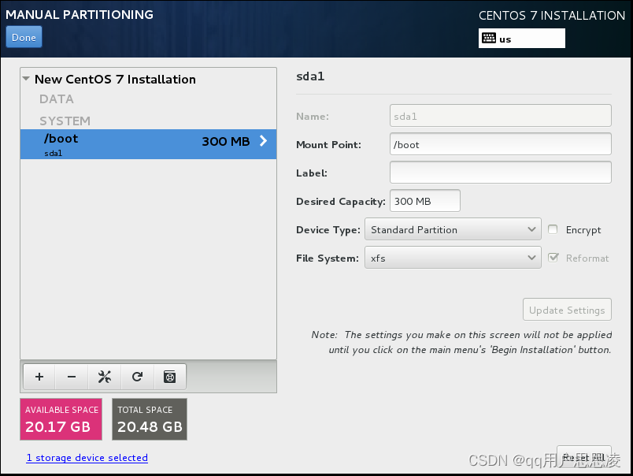Click the plus icon to add a partition

[x=39, y=377]
